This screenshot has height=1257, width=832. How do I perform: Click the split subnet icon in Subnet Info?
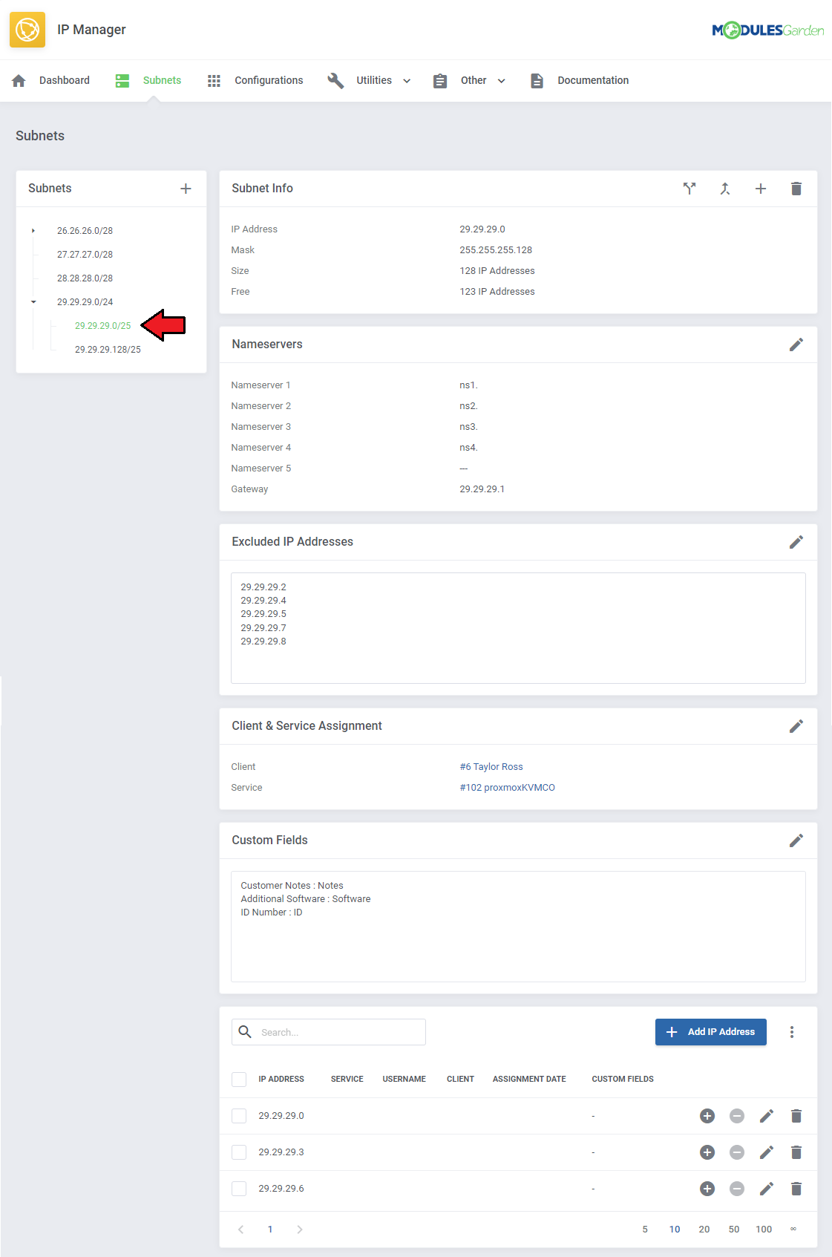coord(689,189)
